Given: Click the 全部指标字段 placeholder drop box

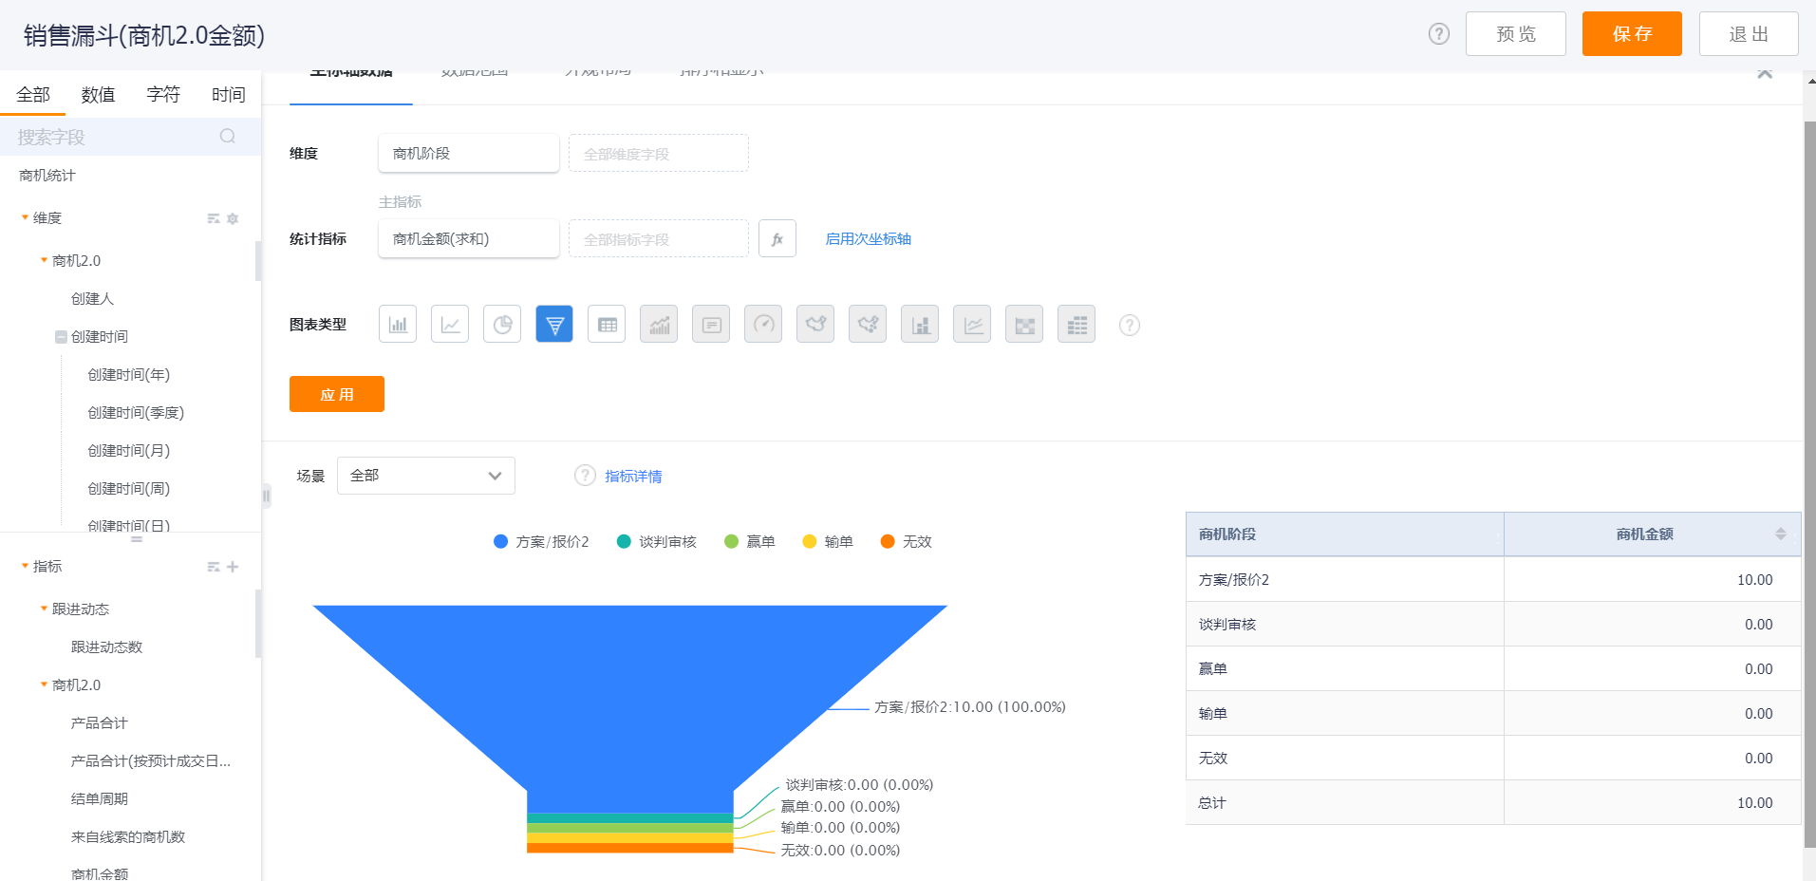Looking at the screenshot, I should point(659,238).
